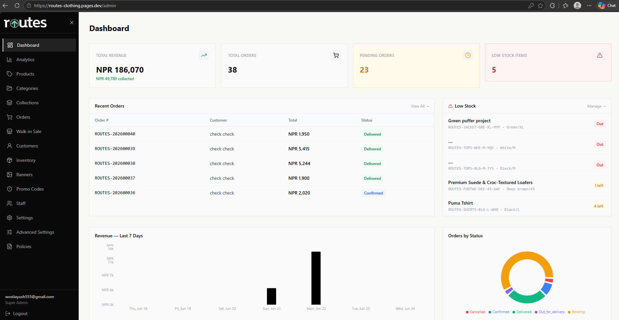Click the browser address bar URL
619x320 pixels.
tap(75, 6)
